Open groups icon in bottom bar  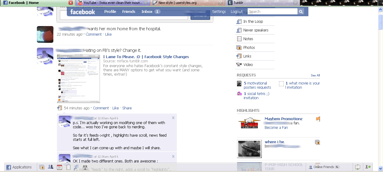(x=51, y=167)
